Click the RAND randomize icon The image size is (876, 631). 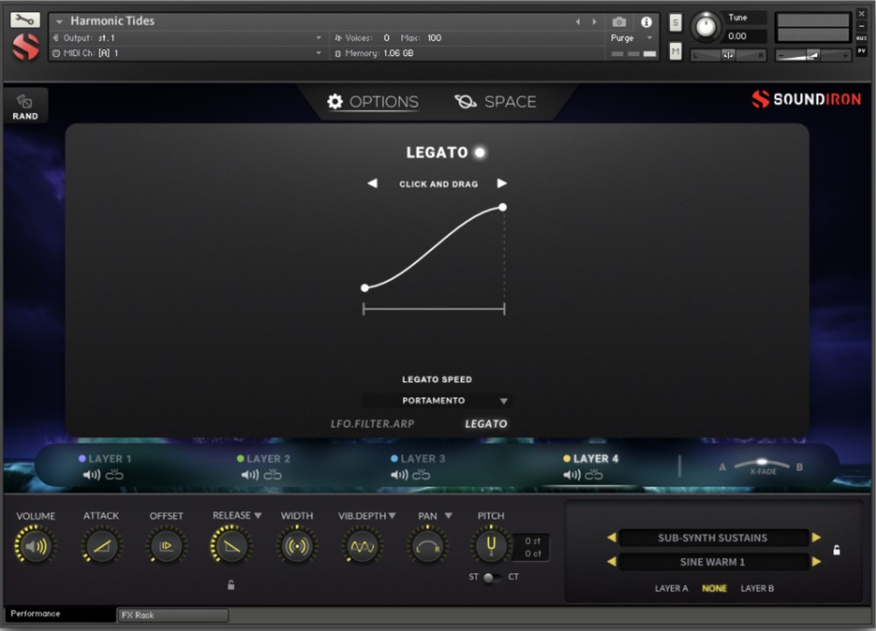[x=25, y=105]
